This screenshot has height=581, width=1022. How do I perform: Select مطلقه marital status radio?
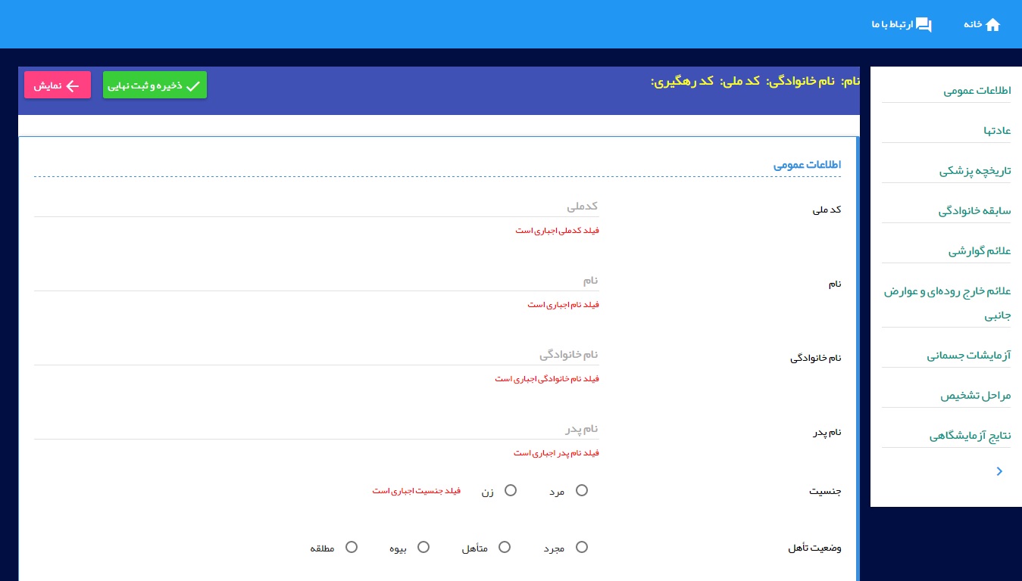(x=352, y=547)
